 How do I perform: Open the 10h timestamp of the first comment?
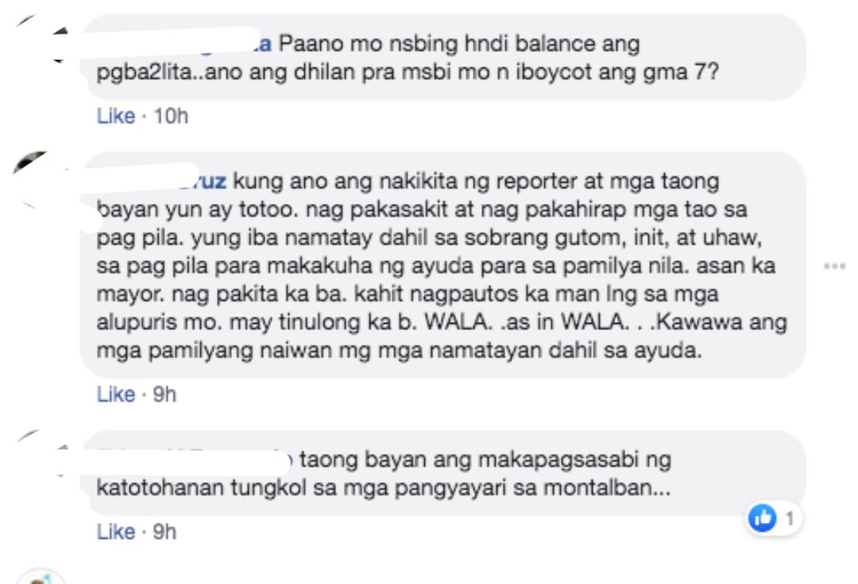(171, 116)
